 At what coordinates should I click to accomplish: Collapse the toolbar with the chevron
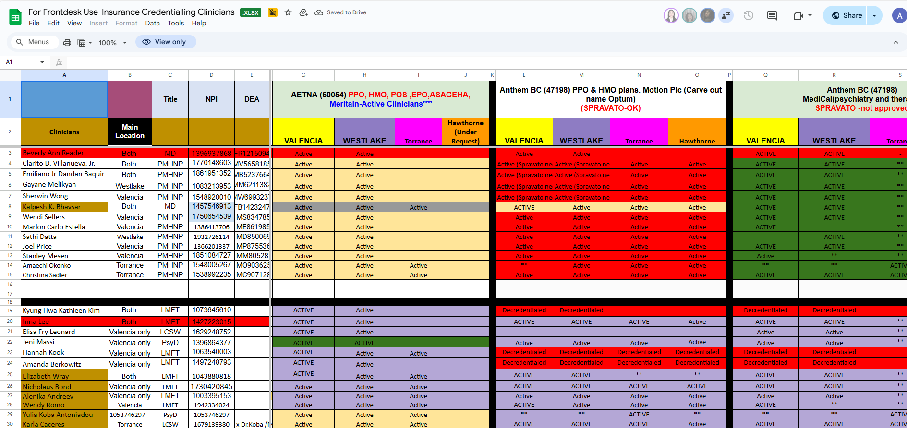coord(896,42)
